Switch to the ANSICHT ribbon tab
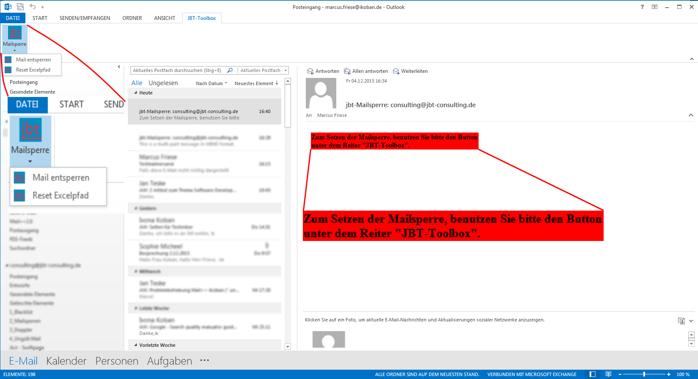Viewport: 698px width, 379px height. pos(165,18)
